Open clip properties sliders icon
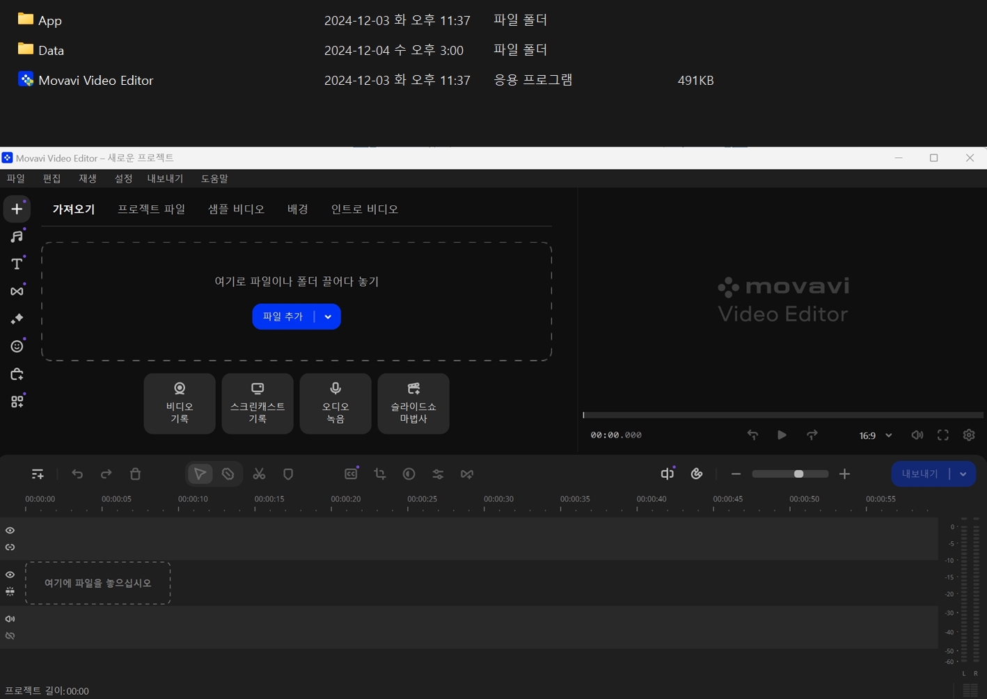Viewport: 987px width, 699px height. pos(438,474)
